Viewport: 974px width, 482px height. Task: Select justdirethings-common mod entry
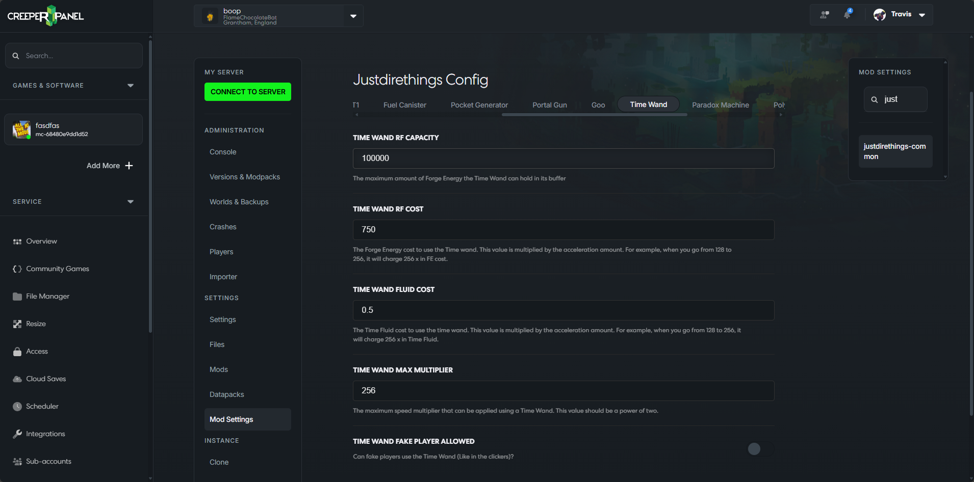[x=895, y=151]
